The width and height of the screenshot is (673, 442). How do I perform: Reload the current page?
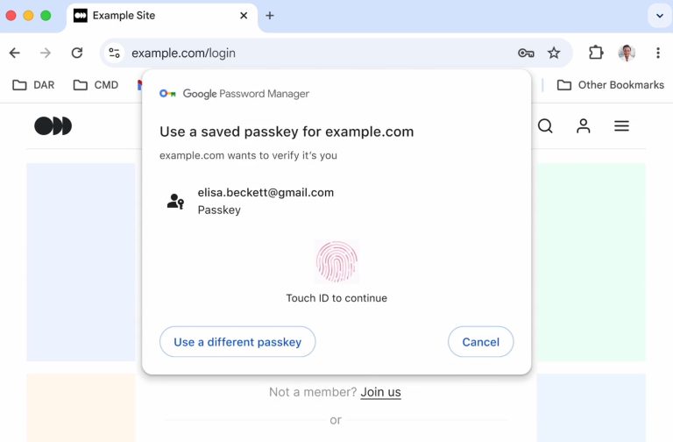pos(77,53)
